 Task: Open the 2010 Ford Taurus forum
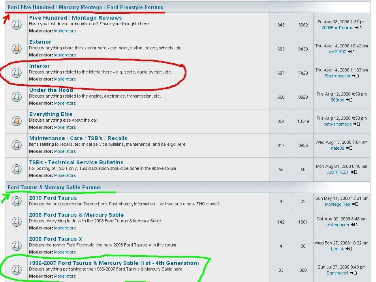[53, 198]
